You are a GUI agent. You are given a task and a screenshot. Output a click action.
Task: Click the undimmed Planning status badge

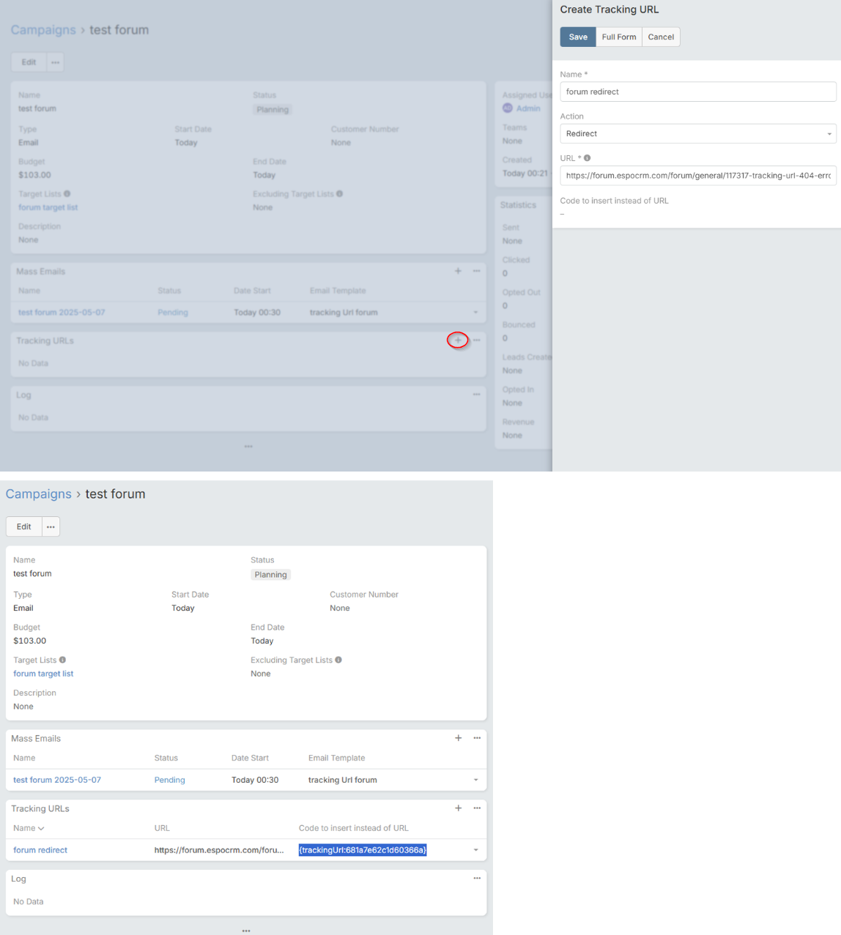click(270, 575)
